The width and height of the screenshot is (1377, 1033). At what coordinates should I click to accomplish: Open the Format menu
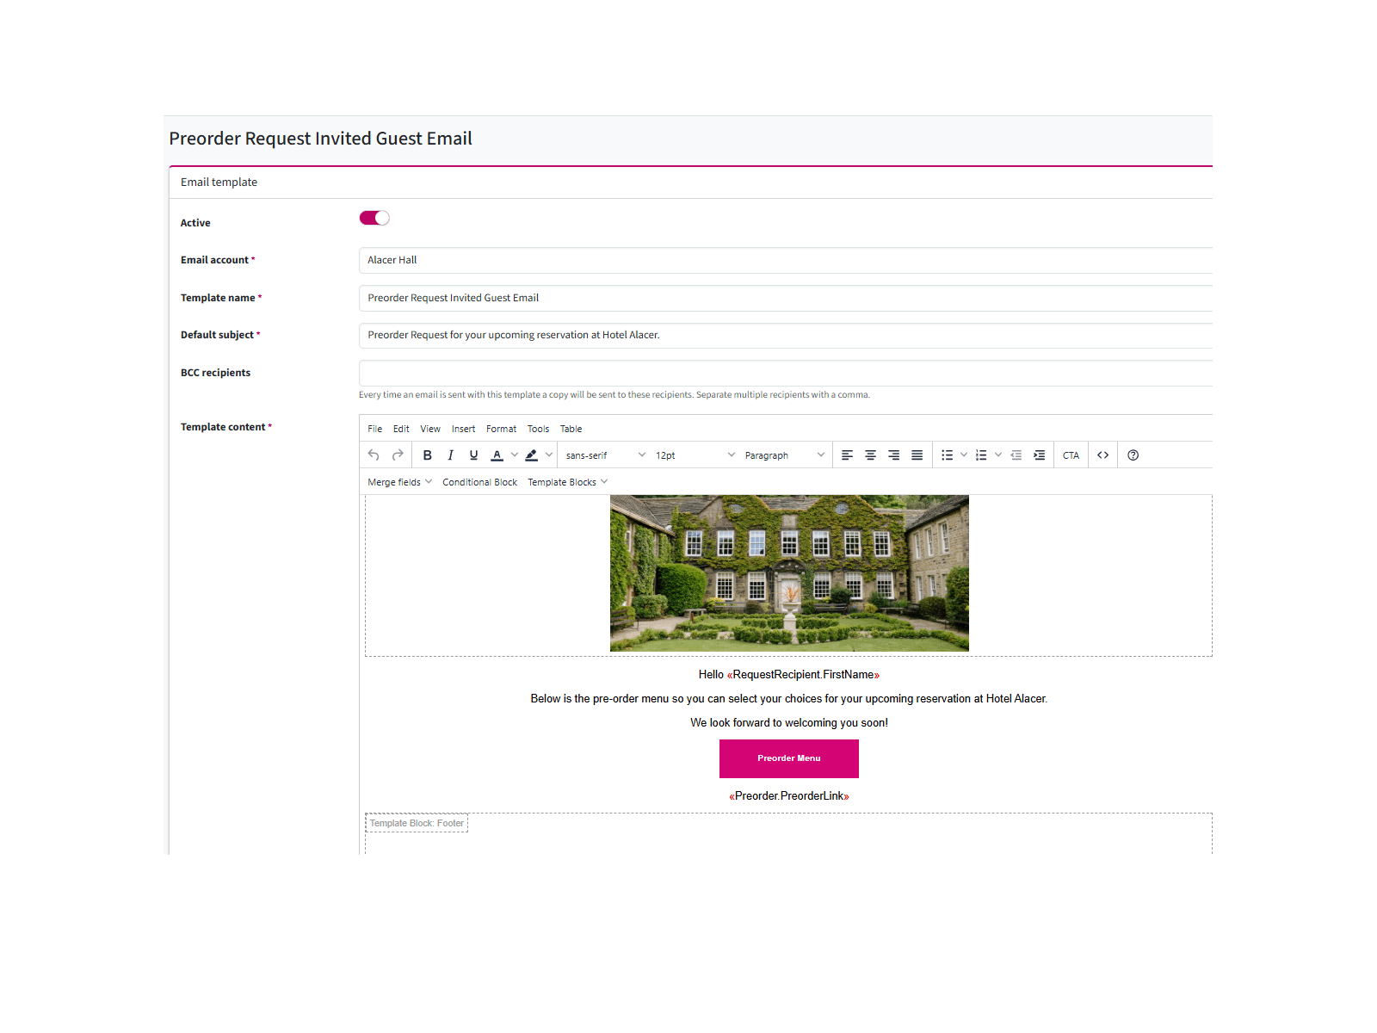pyautogui.click(x=501, y=429)
